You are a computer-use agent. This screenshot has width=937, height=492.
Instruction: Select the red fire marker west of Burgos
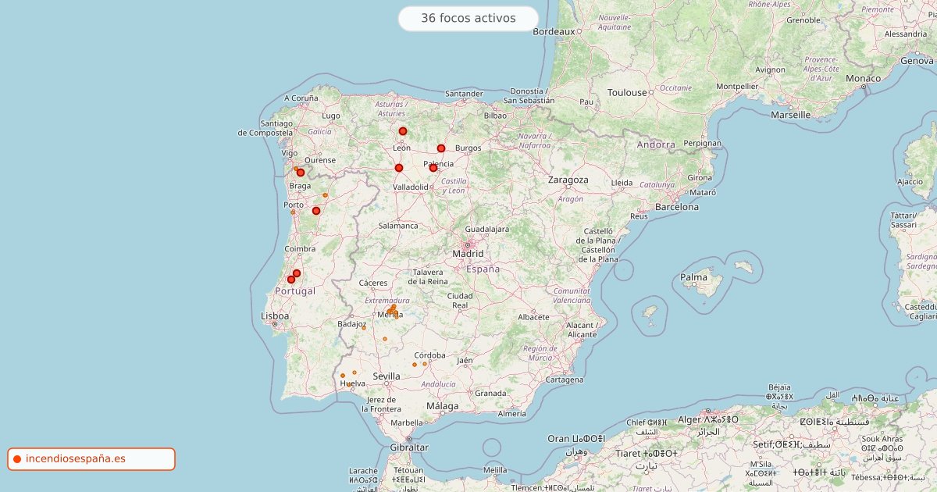click(x=441, y=148)
